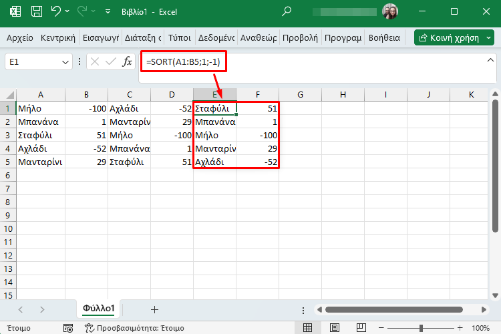Click the Κοινή χρήση share button
Viewport: 501px width, 334px height.
[450, 37]
